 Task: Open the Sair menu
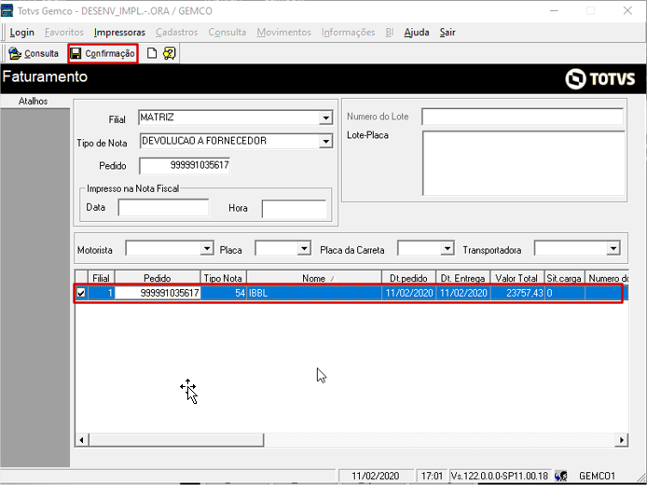coord(447,33)
